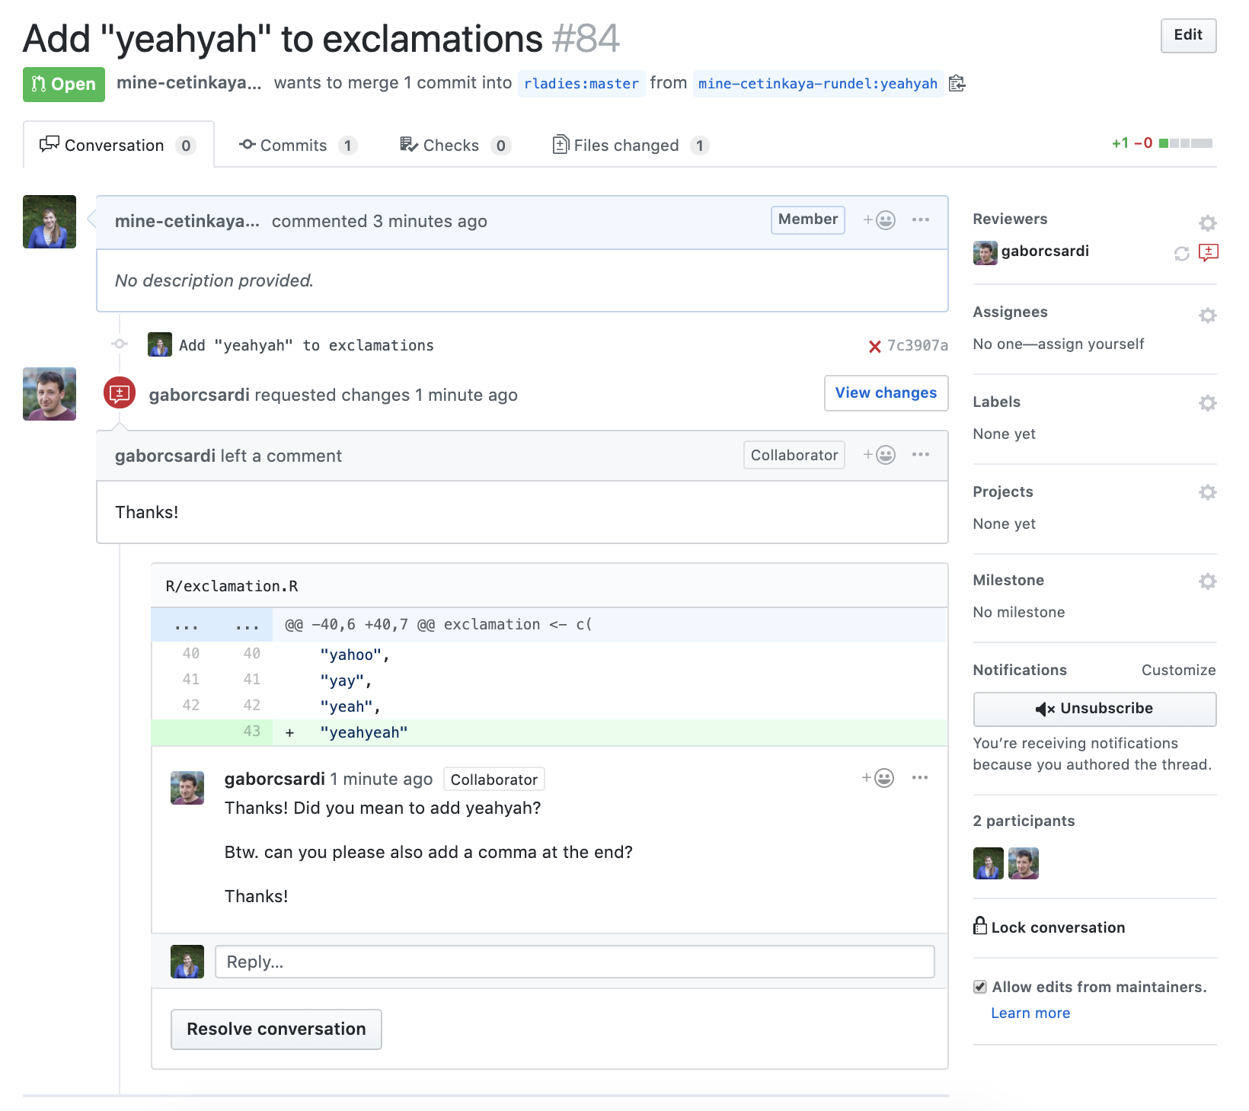Viewport: 1249px width, 1111px height.
Task: Add emoji reaction to mine-cetinkaya's comment
Action: click(x=879, y=220)
